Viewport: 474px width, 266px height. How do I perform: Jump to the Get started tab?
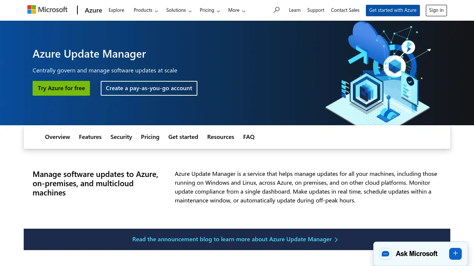[x=183, y=137]
